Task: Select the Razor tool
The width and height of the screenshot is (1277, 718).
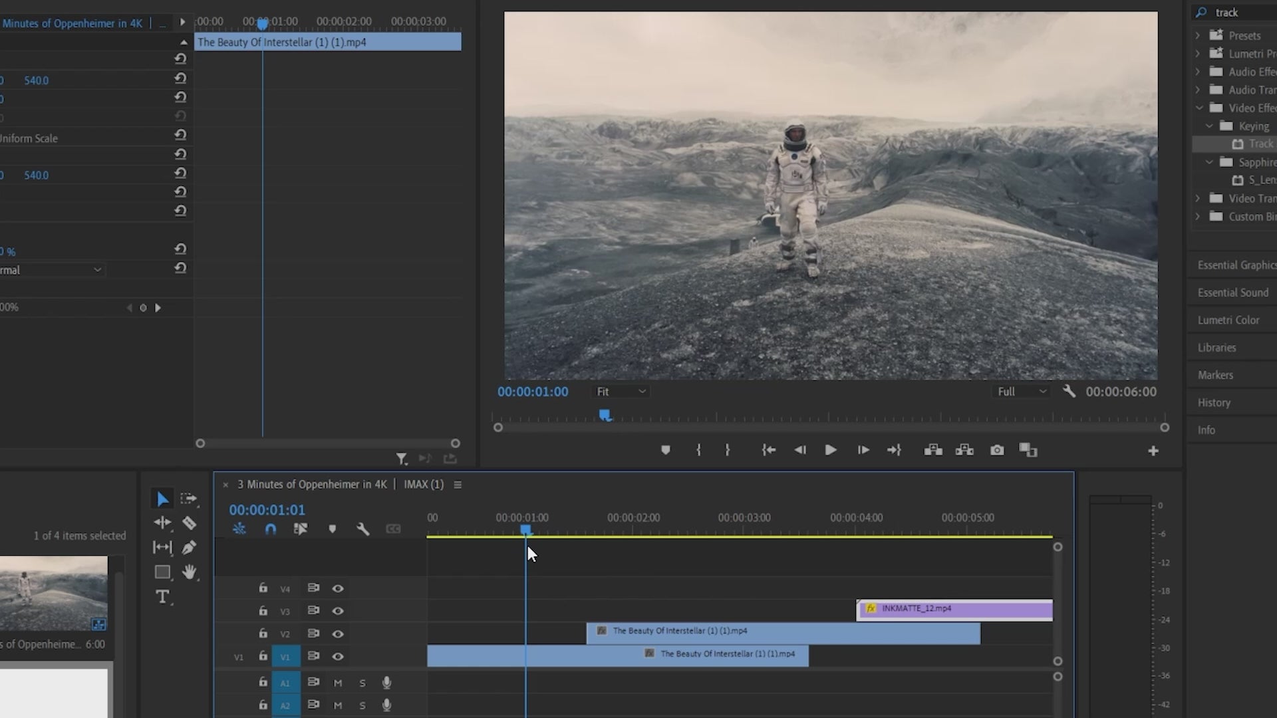Action: pyautogui.click(x=189, y=523)
